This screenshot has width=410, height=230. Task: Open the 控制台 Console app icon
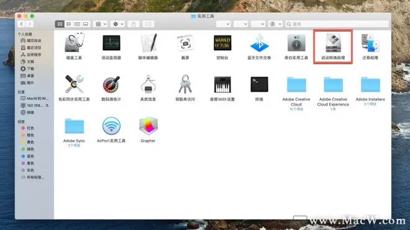click(x=222, y=43)
